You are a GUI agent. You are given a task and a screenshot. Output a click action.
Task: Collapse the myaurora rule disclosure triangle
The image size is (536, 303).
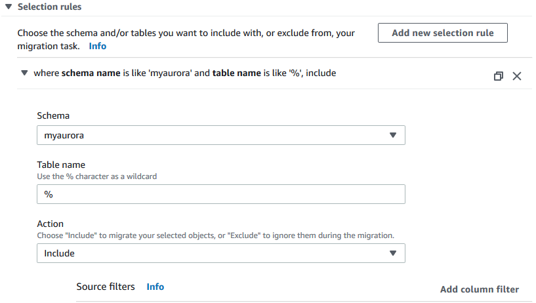[x=24, y=73]
